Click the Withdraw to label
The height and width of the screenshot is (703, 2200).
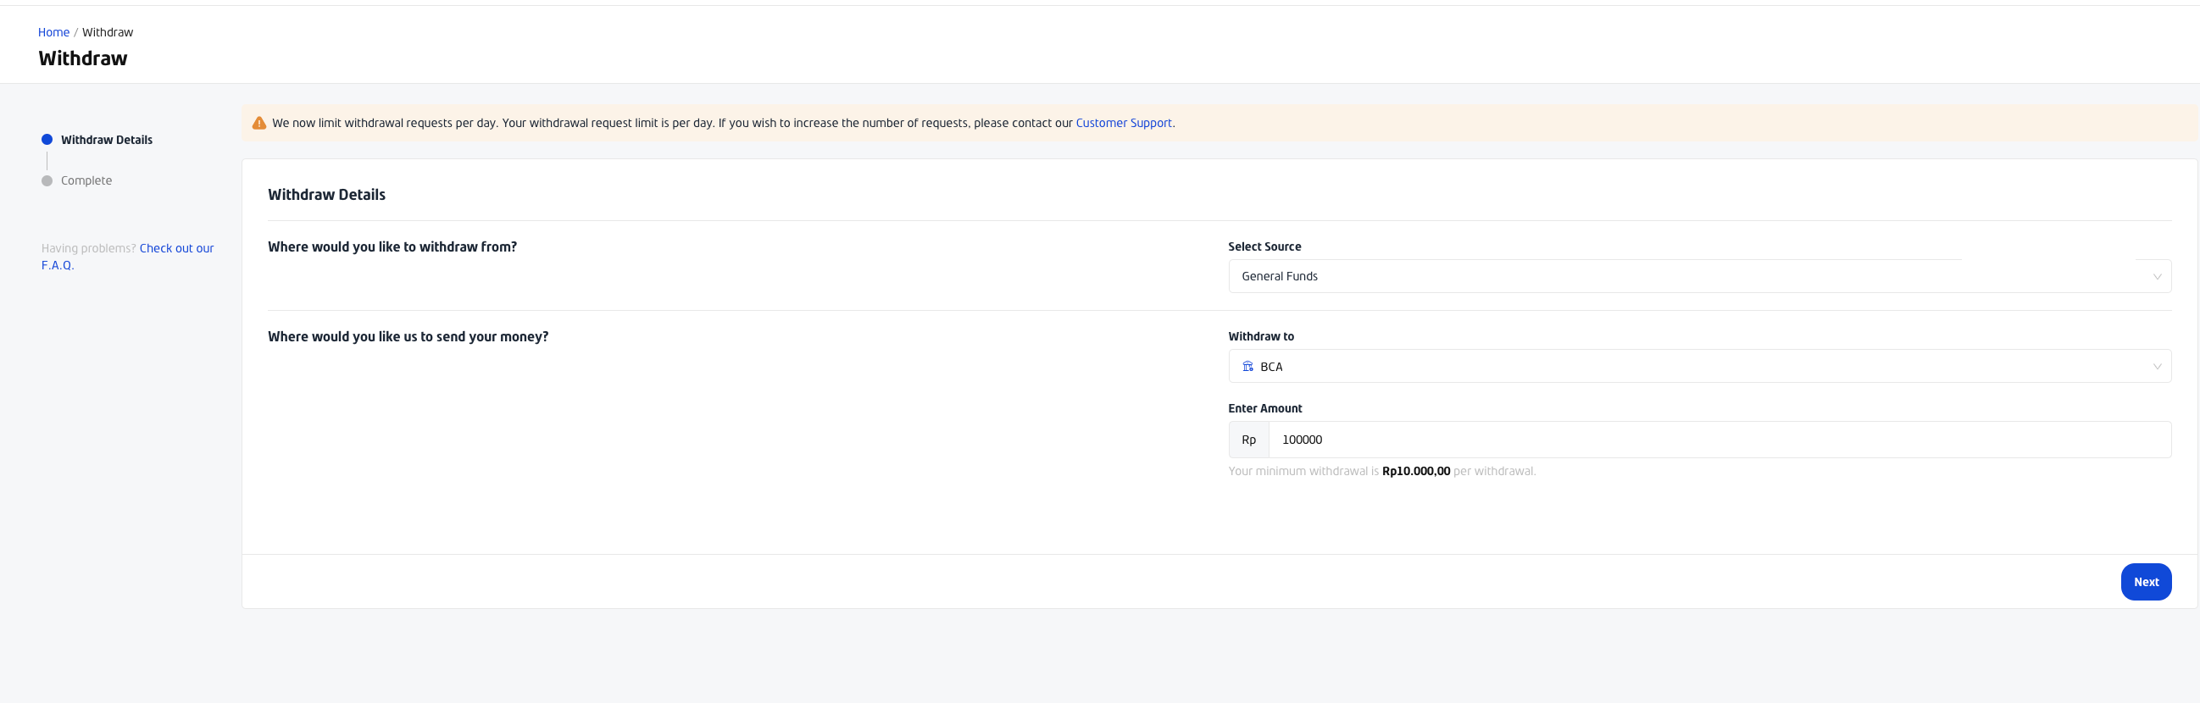[x=1260, y=336]
